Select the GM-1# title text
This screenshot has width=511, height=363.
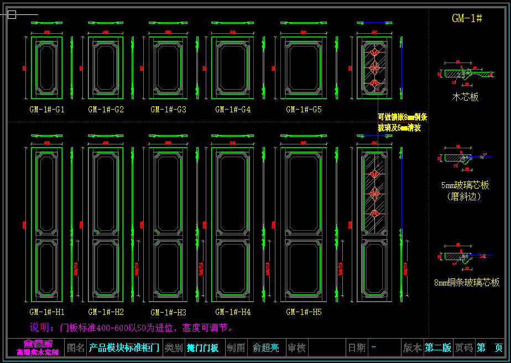pyautogui.click(x=467, y=18)
